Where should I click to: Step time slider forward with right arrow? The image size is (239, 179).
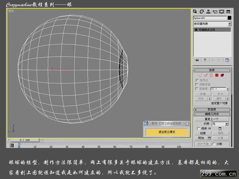[41, 140]
